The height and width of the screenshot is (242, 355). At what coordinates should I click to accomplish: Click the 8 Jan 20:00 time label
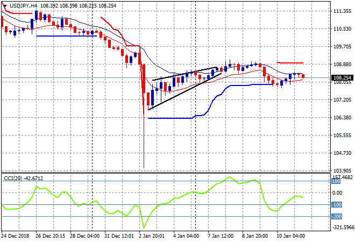point(255,236)
